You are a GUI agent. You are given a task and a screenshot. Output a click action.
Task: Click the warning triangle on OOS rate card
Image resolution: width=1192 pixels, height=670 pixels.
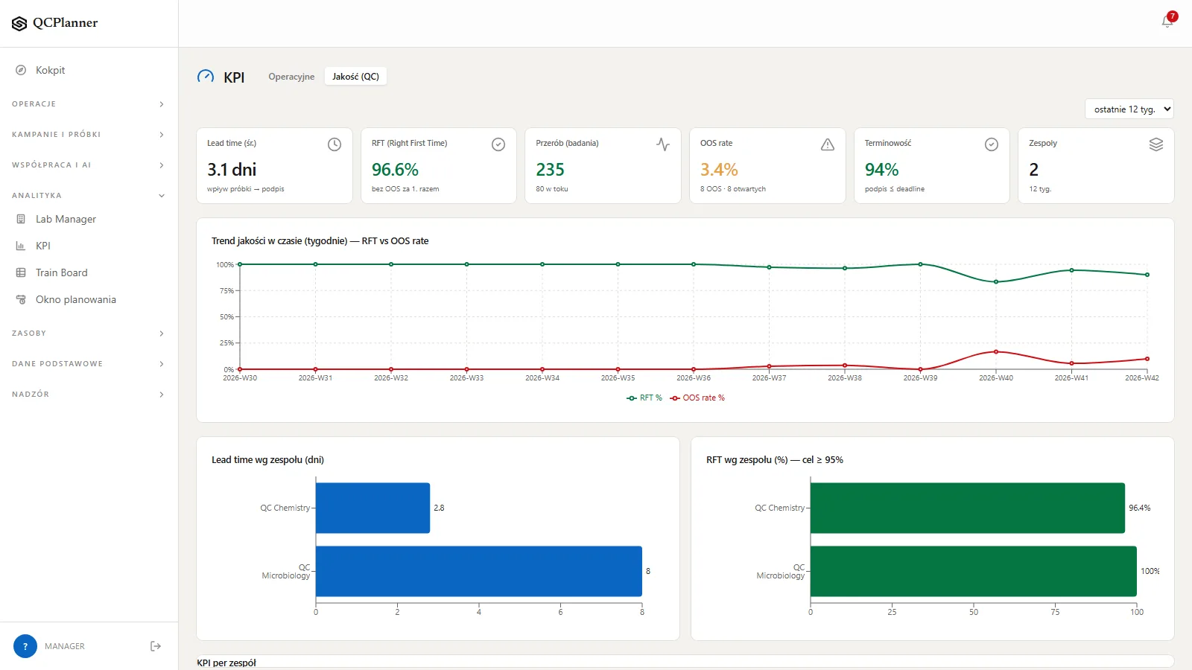[828, 144]
